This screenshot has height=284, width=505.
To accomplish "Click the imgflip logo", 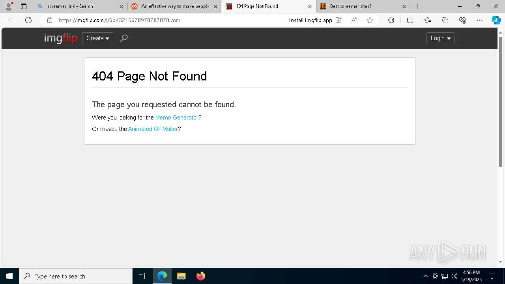I will click(61, 38).
